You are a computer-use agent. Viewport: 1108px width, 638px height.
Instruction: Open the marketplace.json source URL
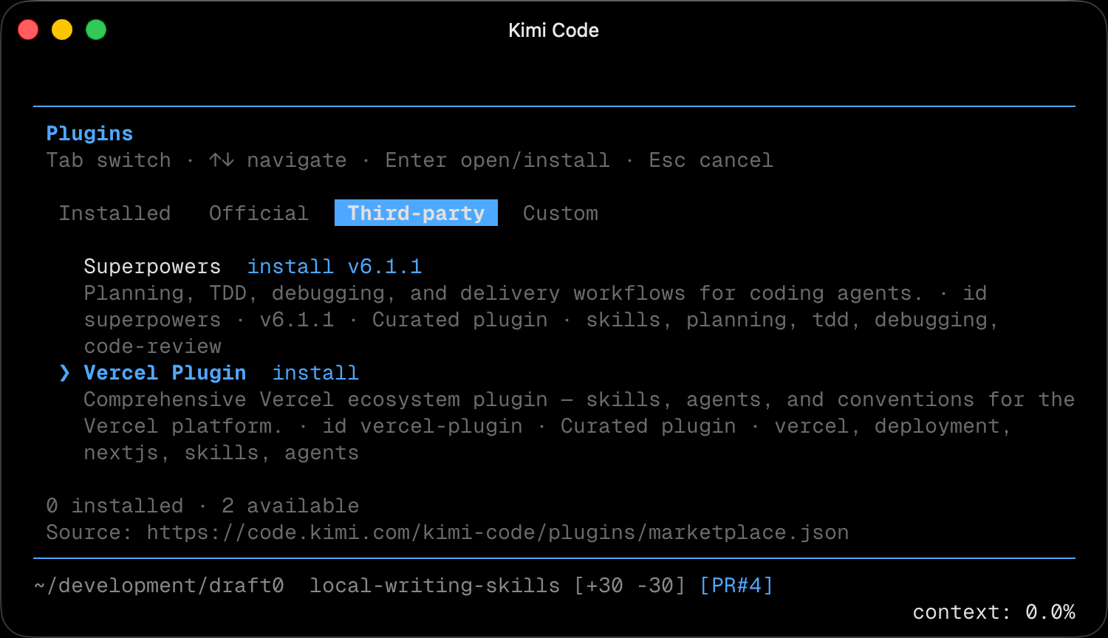[498, 532]
